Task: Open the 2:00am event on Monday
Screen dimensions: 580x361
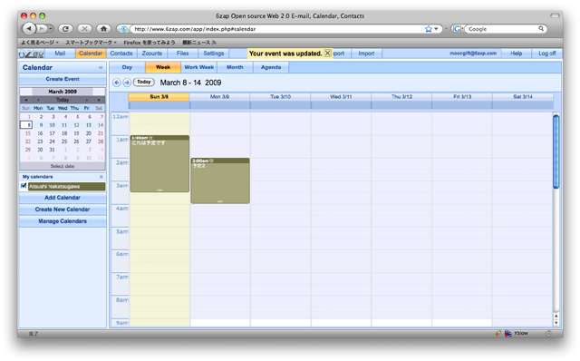Action: (x=220, y=181)
